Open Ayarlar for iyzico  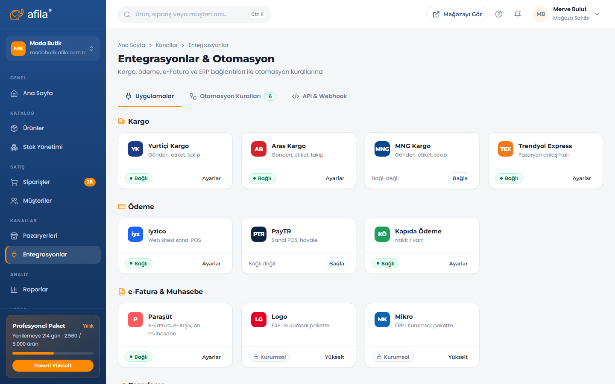[x=211, y=264]
